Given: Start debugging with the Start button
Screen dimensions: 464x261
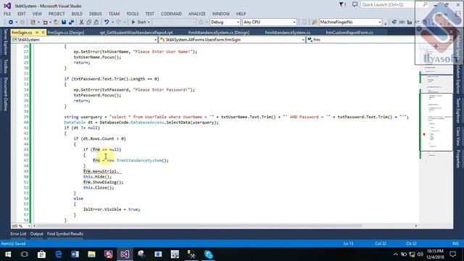Looking at the screenshot, I should pos(138,22).
